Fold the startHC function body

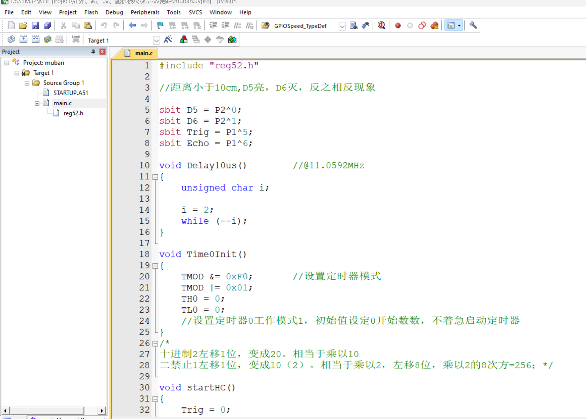pos(155,399)
